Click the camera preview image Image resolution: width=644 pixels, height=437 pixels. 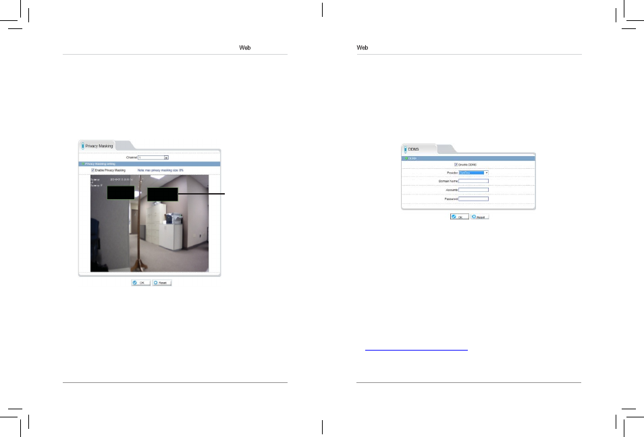tap(149, 224)
